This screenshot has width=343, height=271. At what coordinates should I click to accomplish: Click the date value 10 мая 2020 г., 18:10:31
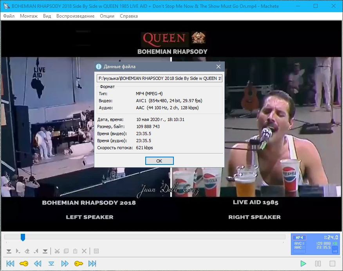tap(161, 119)
